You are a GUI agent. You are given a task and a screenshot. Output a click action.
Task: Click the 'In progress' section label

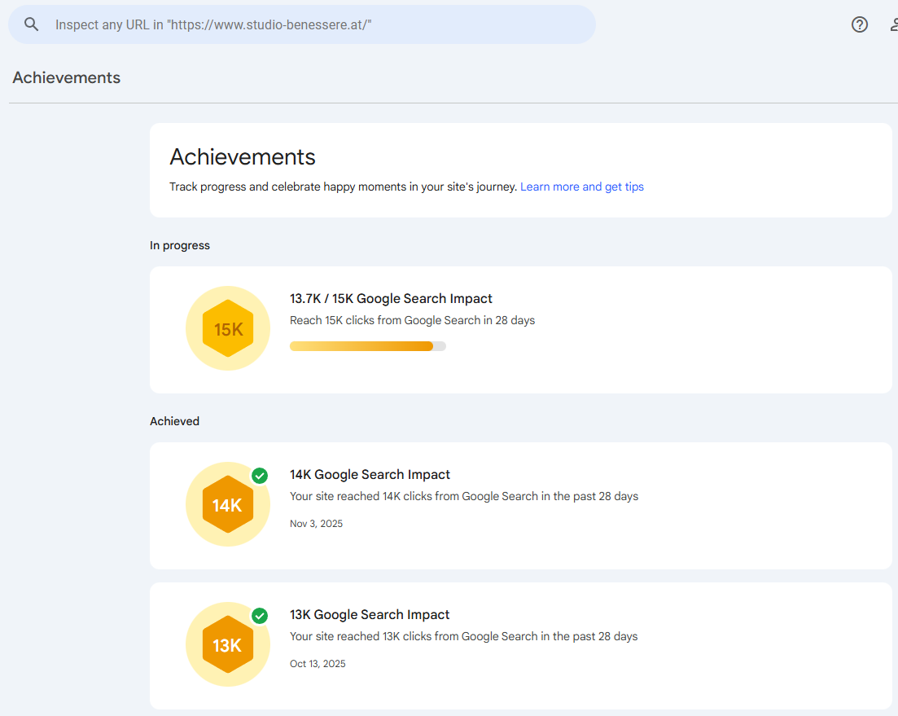coord(179,245)
